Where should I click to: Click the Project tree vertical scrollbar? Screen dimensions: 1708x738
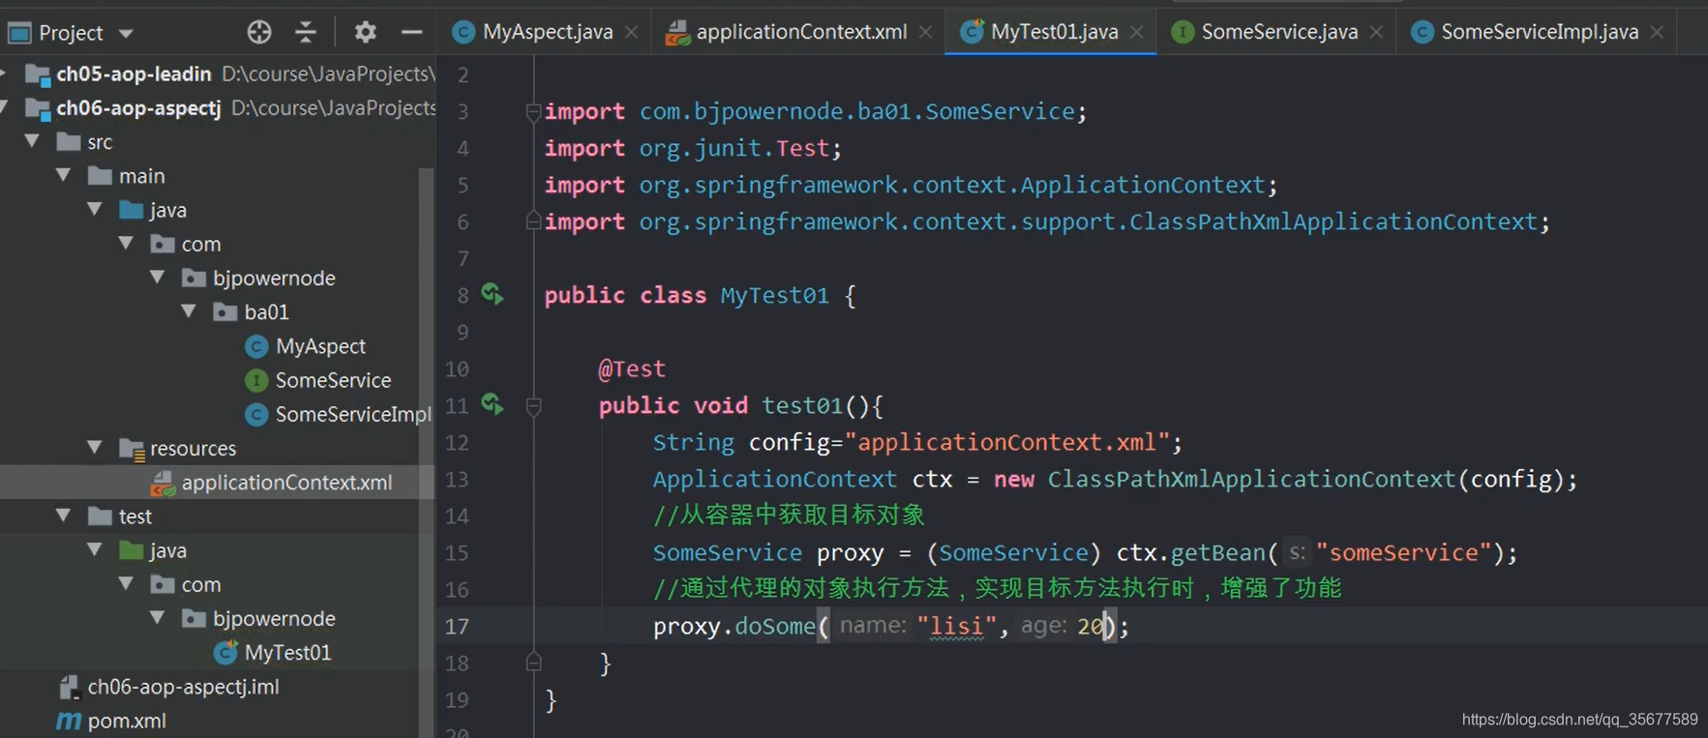click(426, 453)
